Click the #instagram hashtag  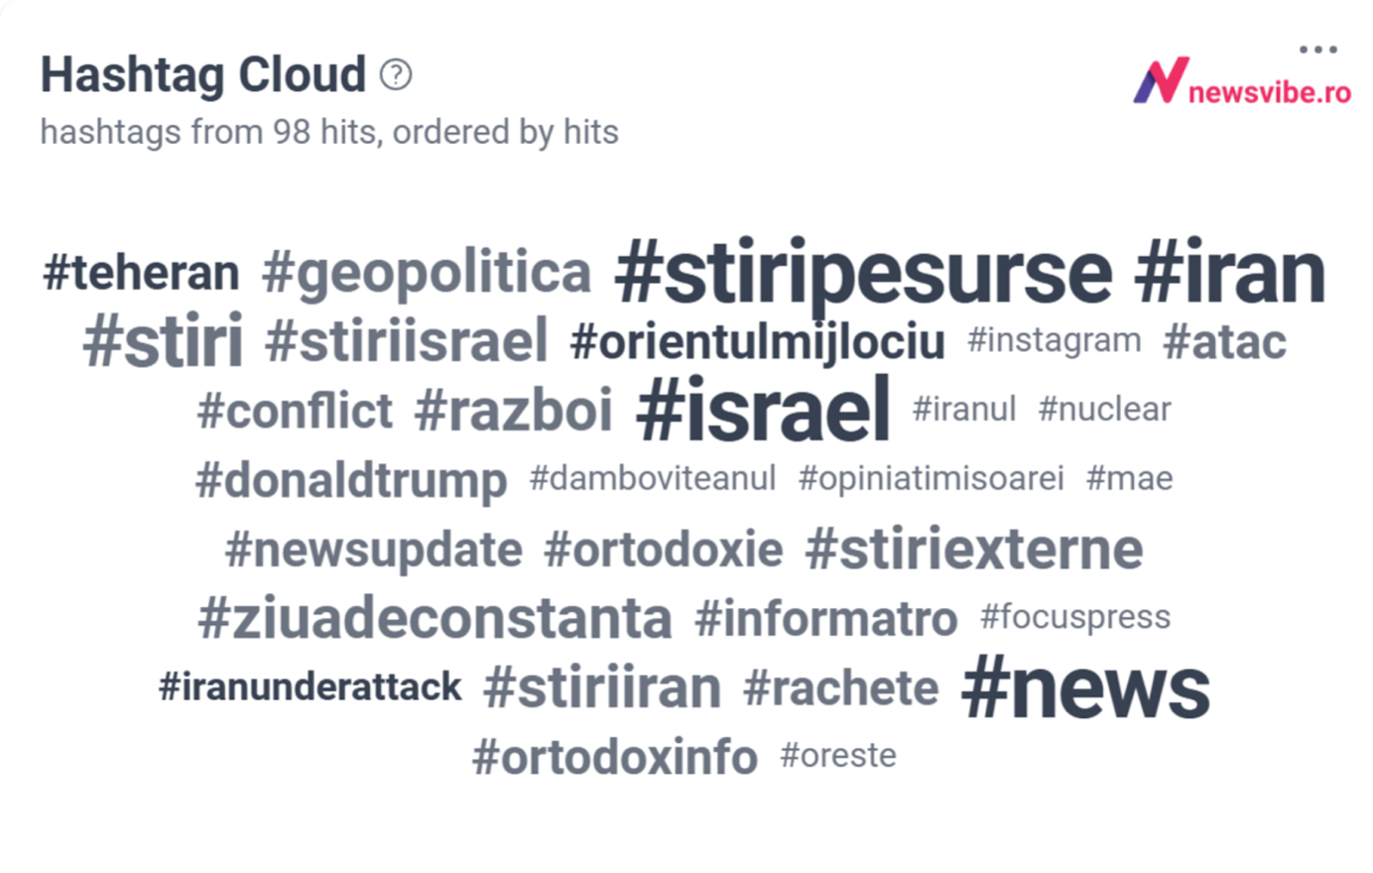pos(1055,340)
